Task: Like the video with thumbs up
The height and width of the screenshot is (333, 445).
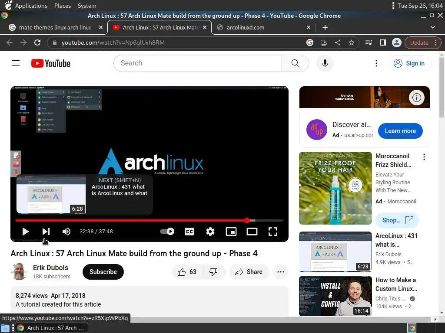Action: (x=187, y=272)
